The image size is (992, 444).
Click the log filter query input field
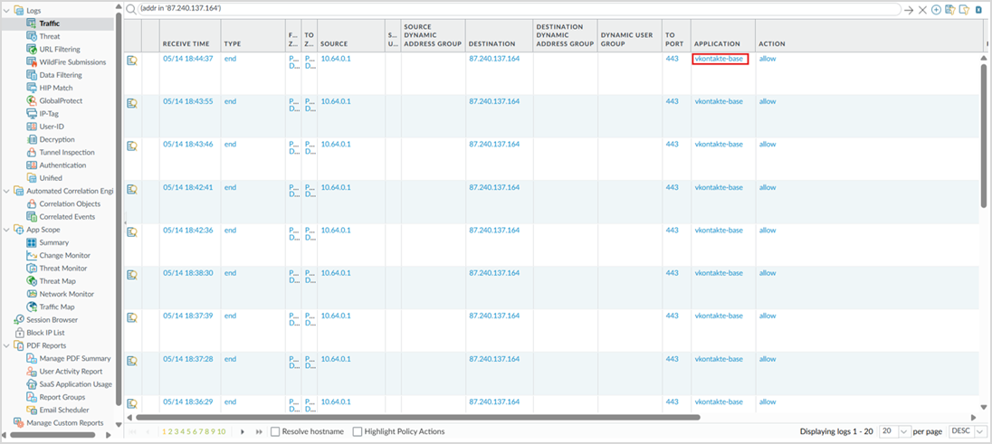click(516, 9)
